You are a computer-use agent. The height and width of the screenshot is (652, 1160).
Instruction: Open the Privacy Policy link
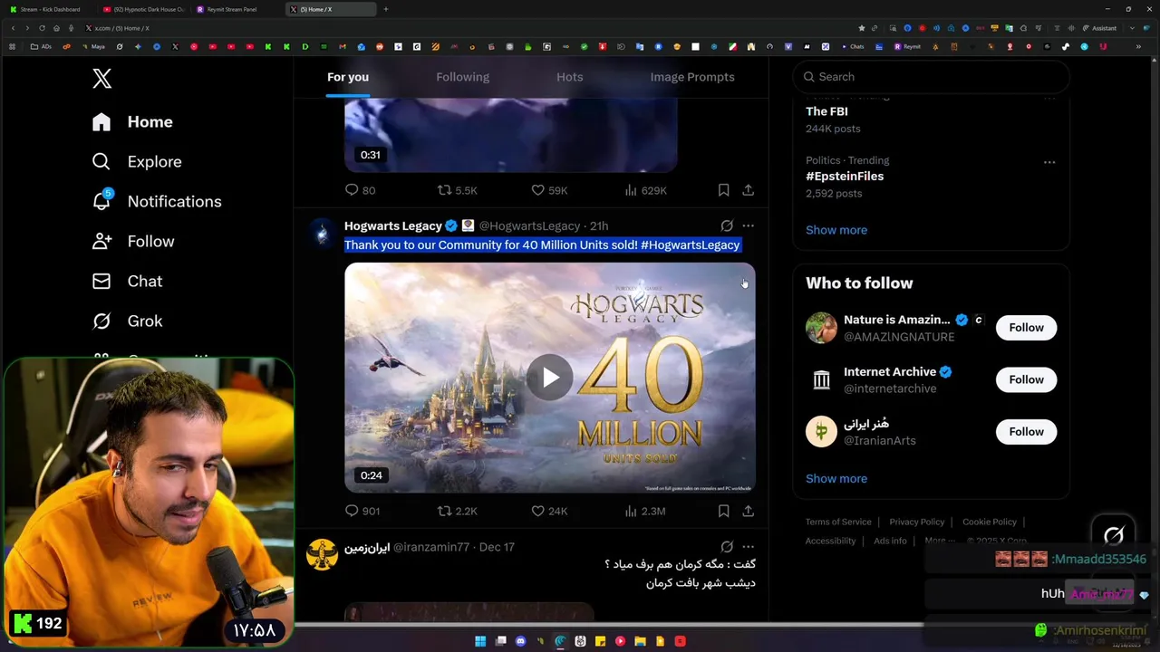coord(917,522)
